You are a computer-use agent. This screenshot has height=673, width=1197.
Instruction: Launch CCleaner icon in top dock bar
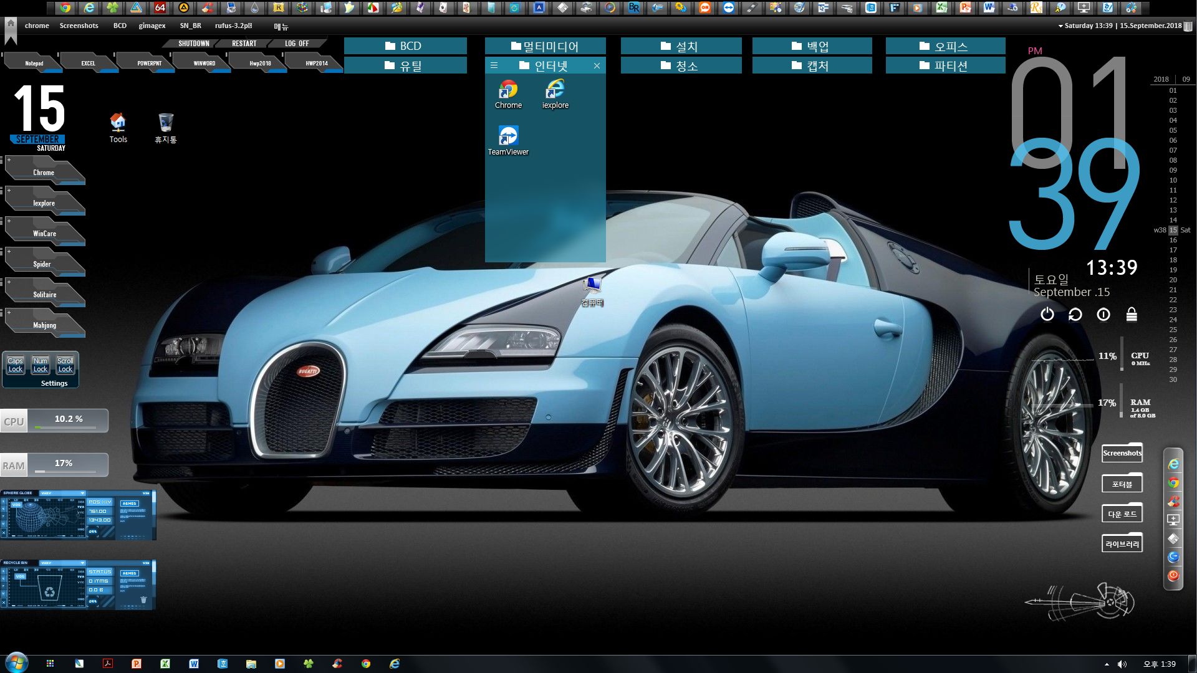point(208,7)
